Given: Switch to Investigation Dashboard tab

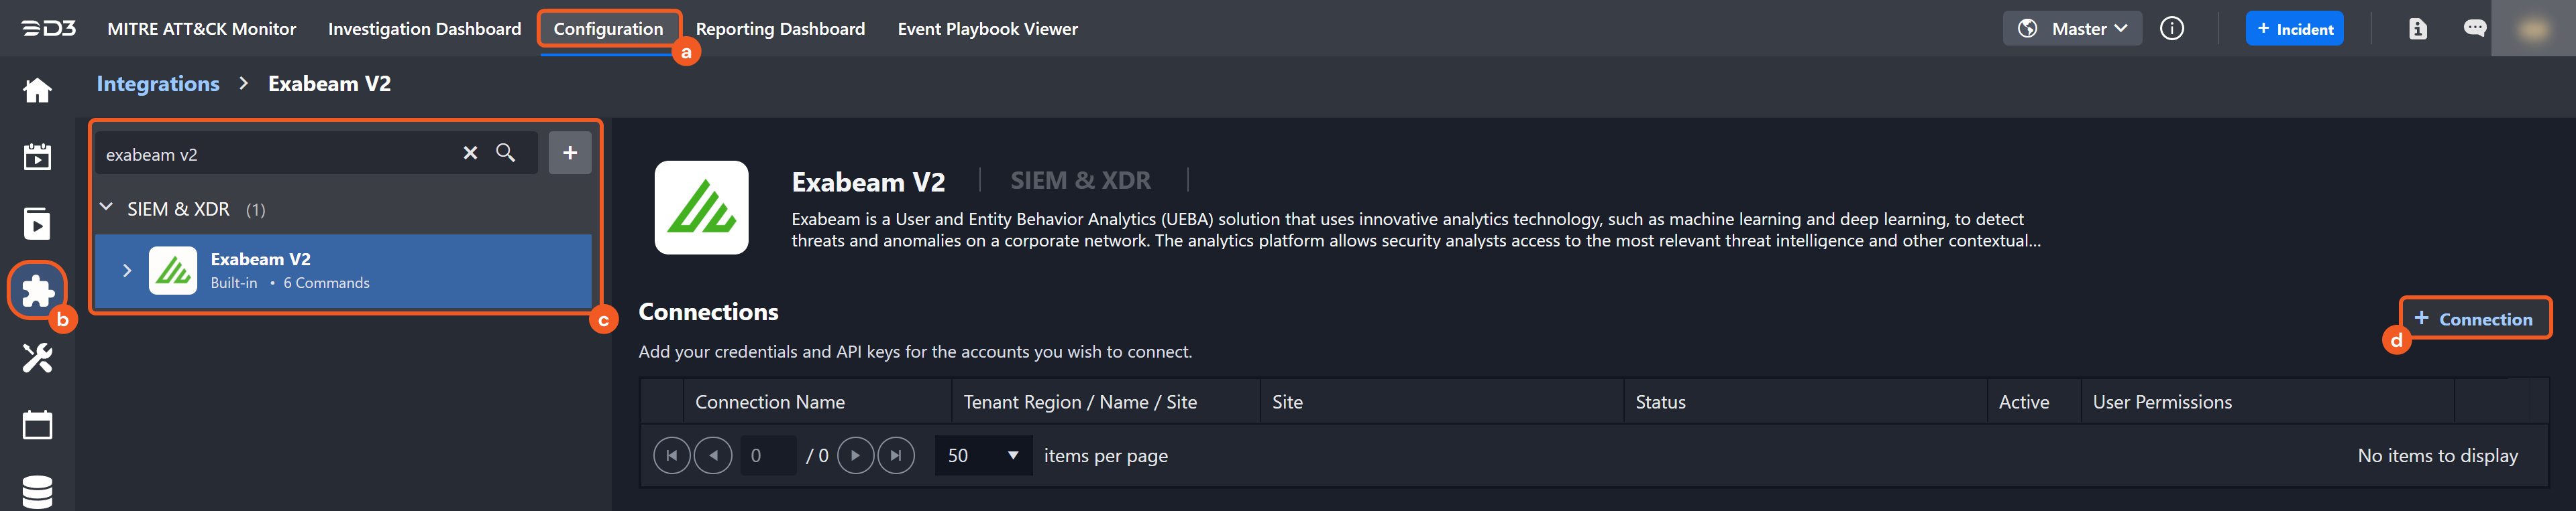Looking at the screenshot, I should 424,29.
